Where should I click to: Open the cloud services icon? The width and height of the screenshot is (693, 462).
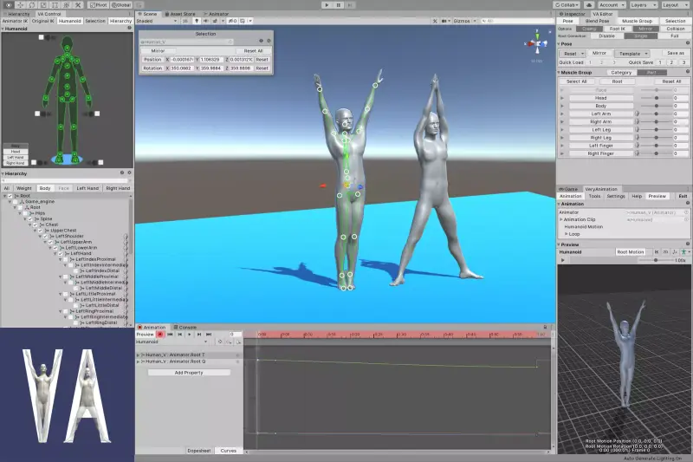tap(589, 5)
